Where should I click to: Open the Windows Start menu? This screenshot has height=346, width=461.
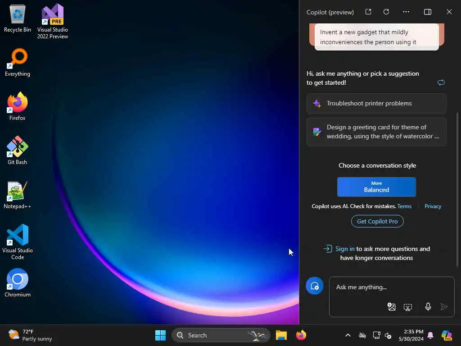[x=160, y=335]
